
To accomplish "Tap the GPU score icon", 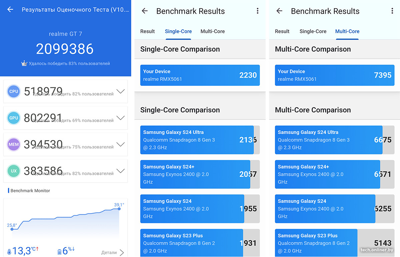I will [x=14, y=118].
